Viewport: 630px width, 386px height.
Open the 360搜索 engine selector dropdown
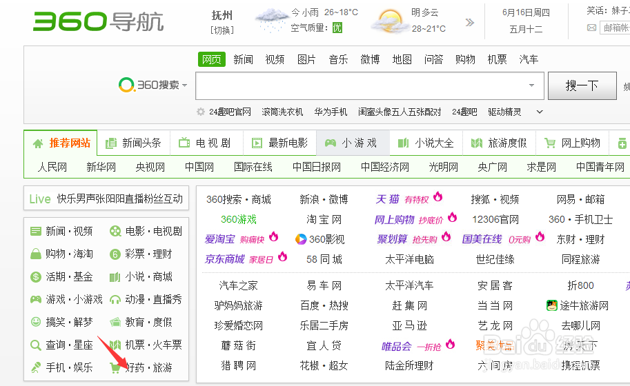point(184,85)
